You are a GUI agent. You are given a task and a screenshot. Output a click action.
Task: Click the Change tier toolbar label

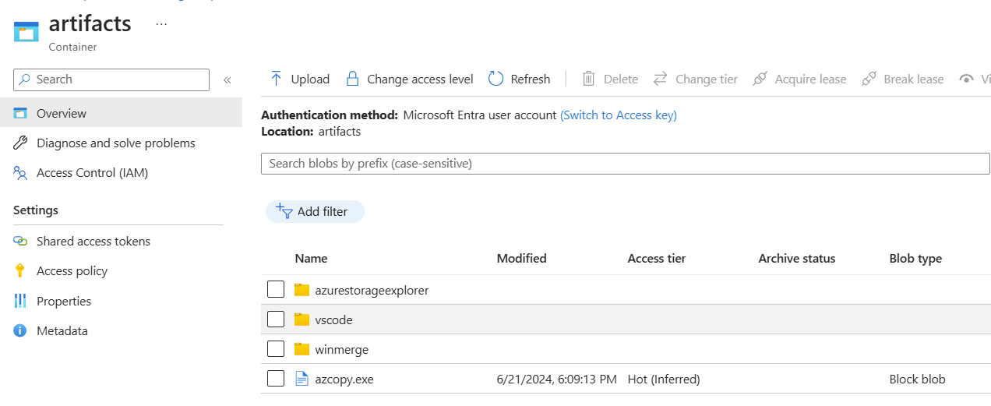[x=707, y=79]
